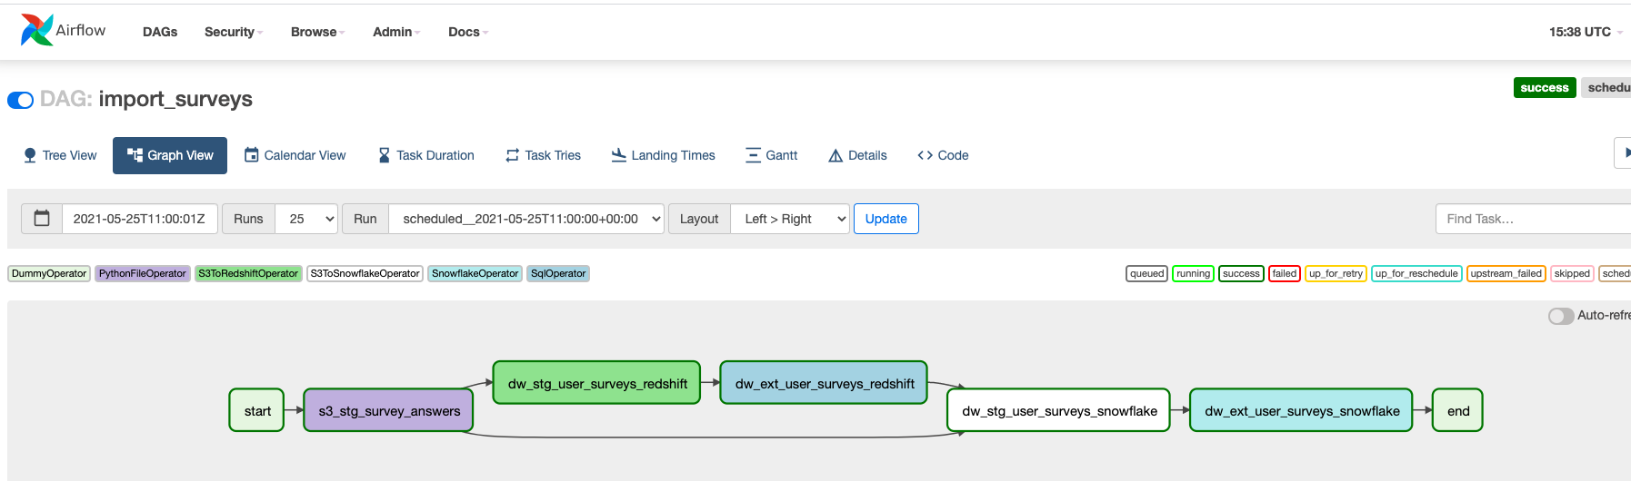Click the Code brackets icon
Viewport: 1631px width, 481px height.
click(x=925, y=155)
